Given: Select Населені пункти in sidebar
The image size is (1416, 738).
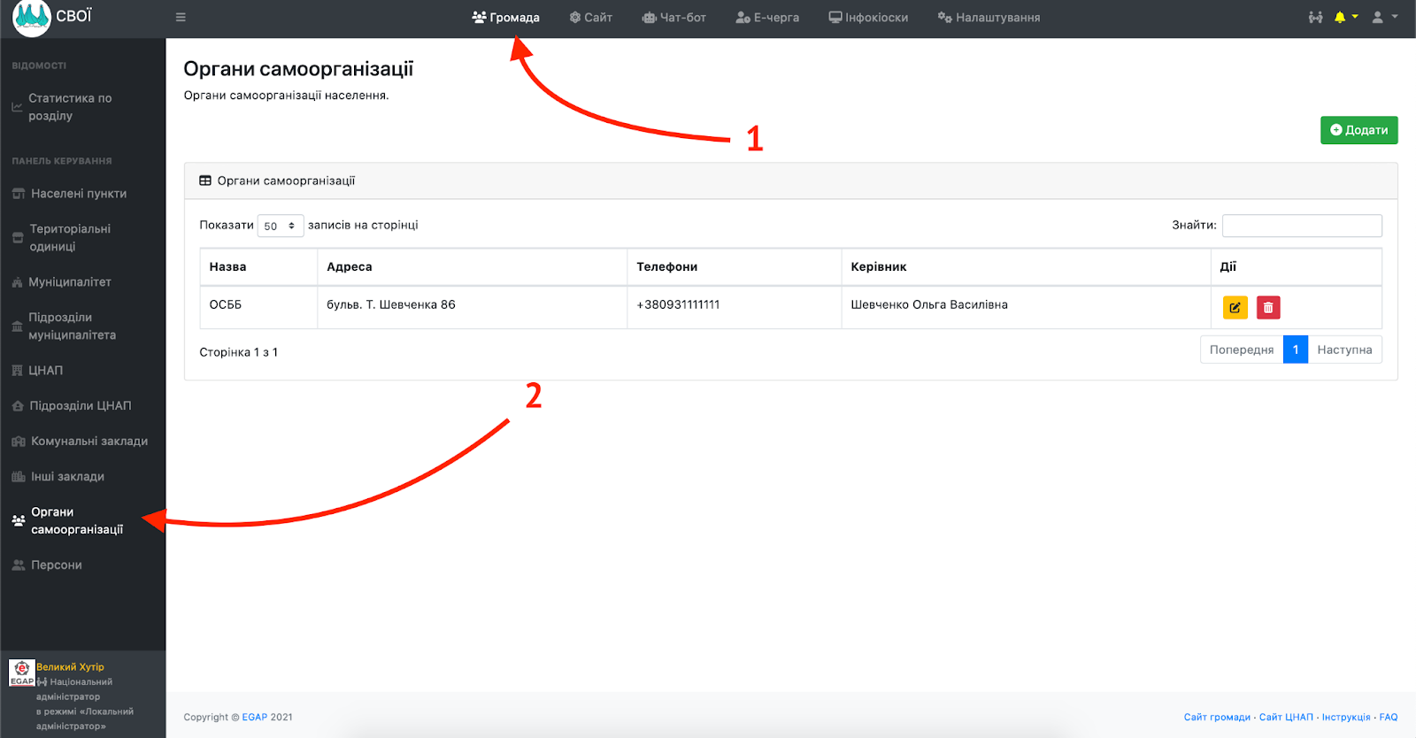Looking at the screenshot, I should tap(78, 194).
